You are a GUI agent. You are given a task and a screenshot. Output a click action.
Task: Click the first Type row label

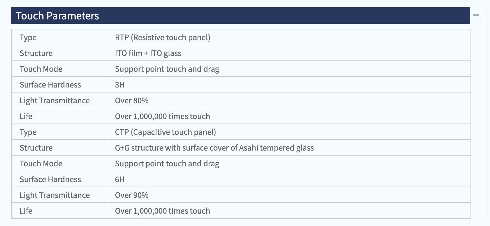[x=28, y=37]
